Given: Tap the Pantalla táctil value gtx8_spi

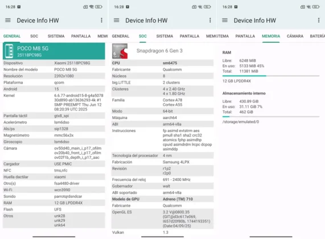Looking at the screenshot, I should point(61,116).
